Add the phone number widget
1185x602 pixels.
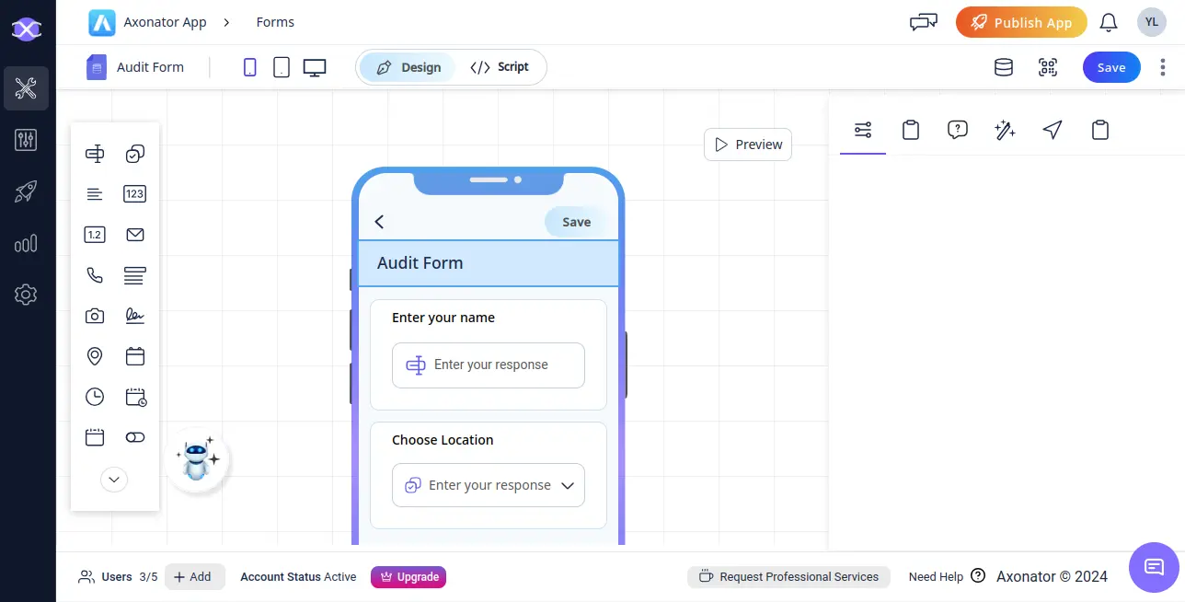(x=95, y=275)
